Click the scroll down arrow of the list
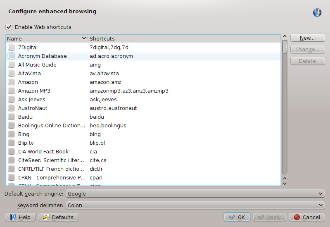The height and width of the screenshot is (227, 330). [285, 183]
